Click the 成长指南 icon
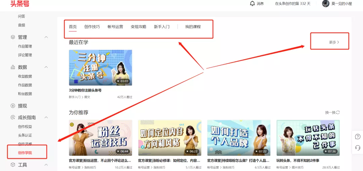363x171 pixels. point(13,118)
